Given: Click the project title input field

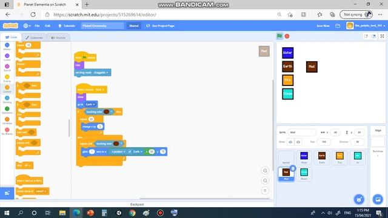Looking at the screenshot, I should [x=102, y=25].
